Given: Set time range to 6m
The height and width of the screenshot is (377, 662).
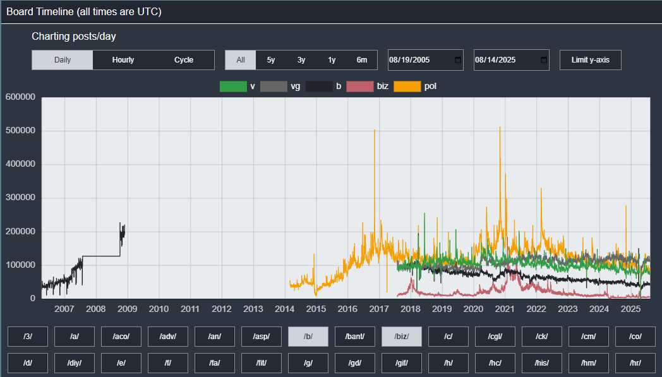Looking at the screenshot, I should [362, 60].
